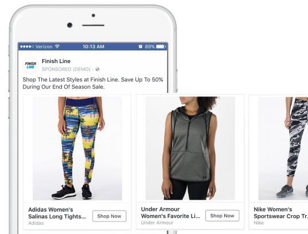Click the Under Armour brand label

click(x=157, y=223)
